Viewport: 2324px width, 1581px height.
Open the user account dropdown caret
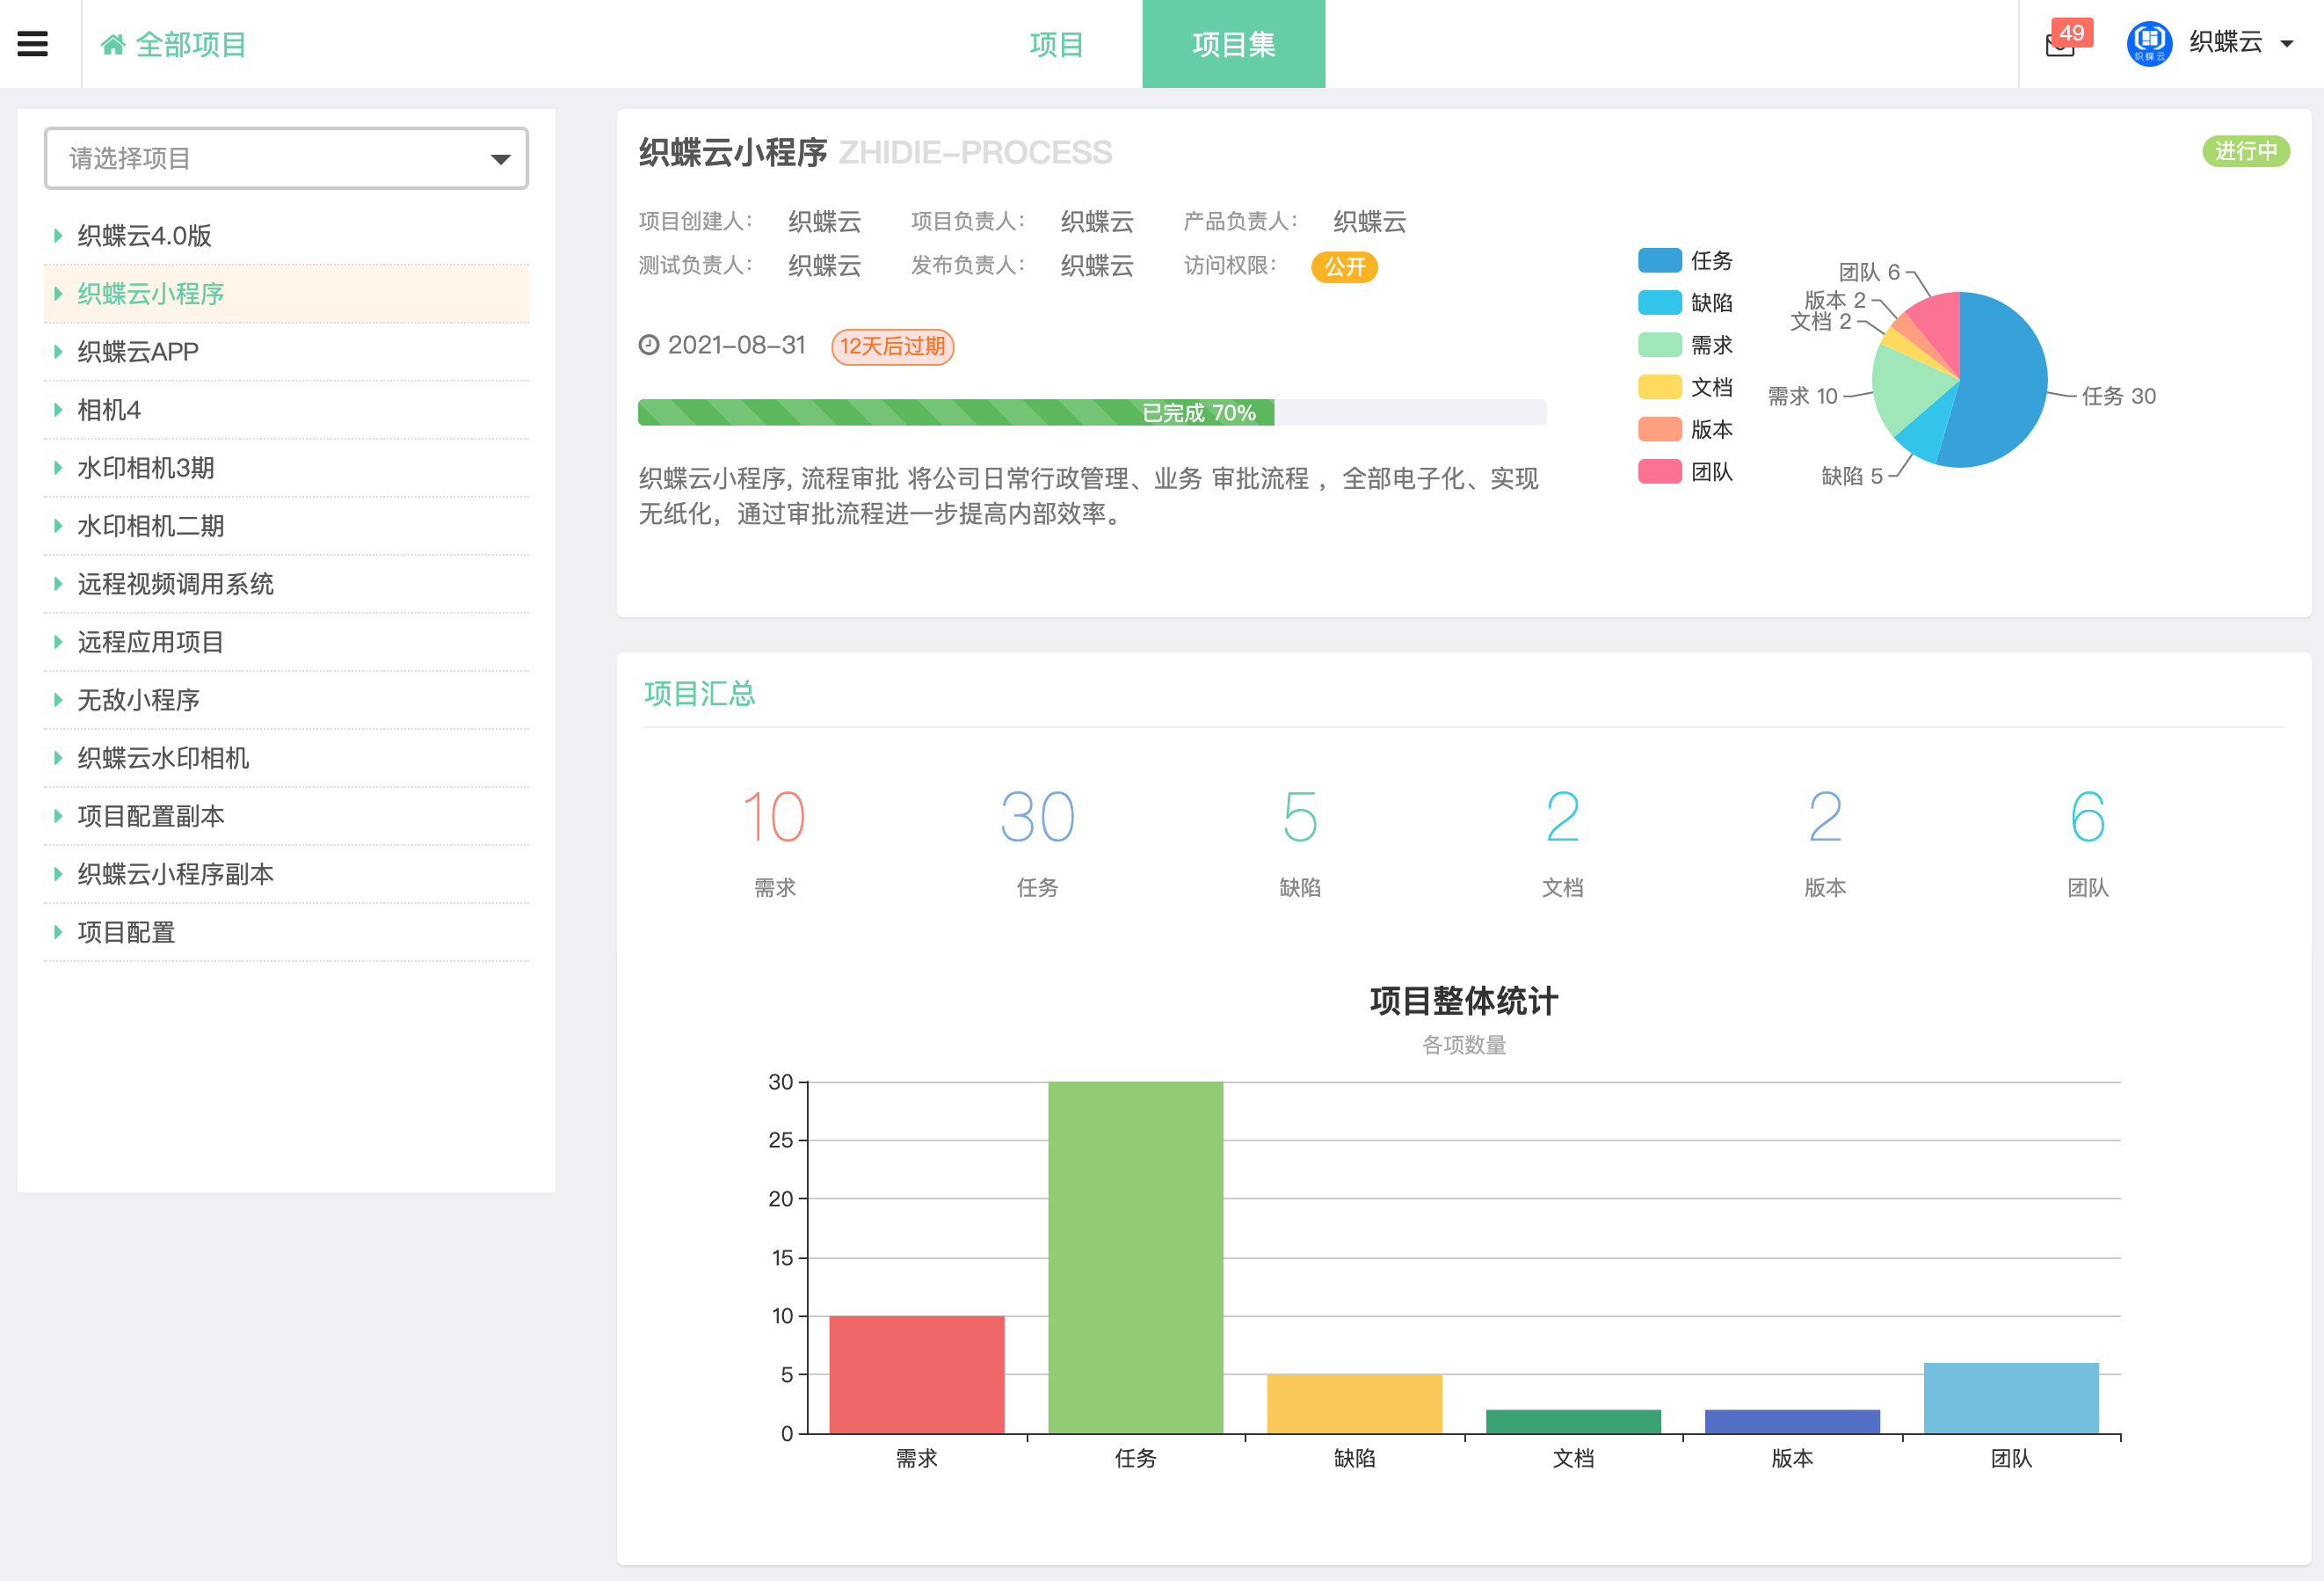point(2286,44)
